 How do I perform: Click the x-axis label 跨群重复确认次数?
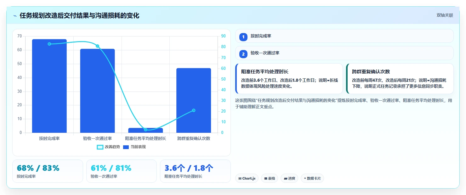tap(194, 138)
